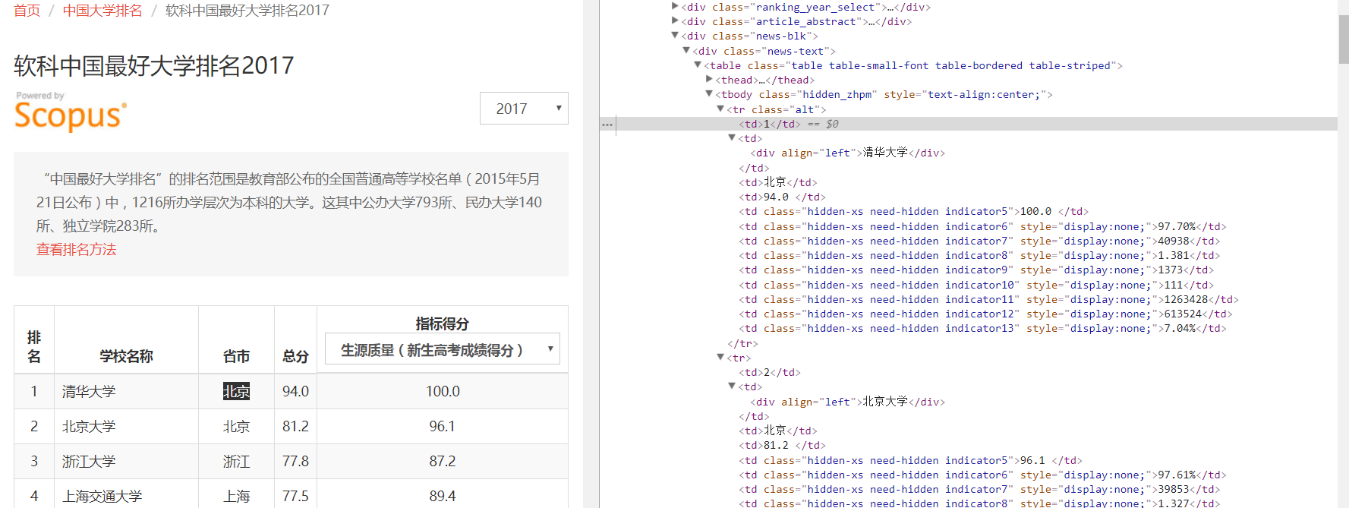The width and height of the screenshot is (1349, 508).
Task: Select the td 94.0 DOM line
Action: pos(782,197)
